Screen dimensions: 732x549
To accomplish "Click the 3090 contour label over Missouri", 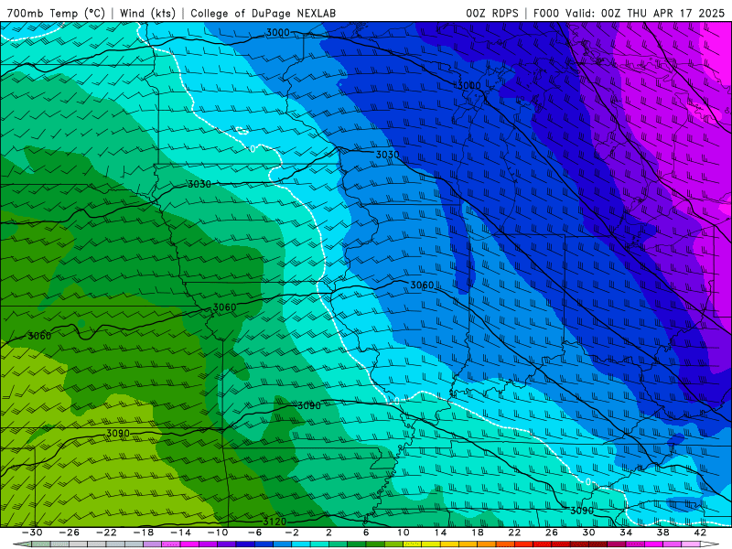I will pyautogui.click(x=309, y=405).
